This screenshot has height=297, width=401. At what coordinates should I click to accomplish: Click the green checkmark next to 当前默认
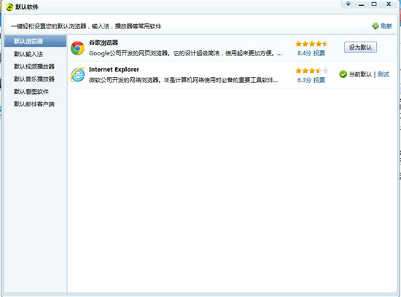pyautogui.click(x=343, y=74)
